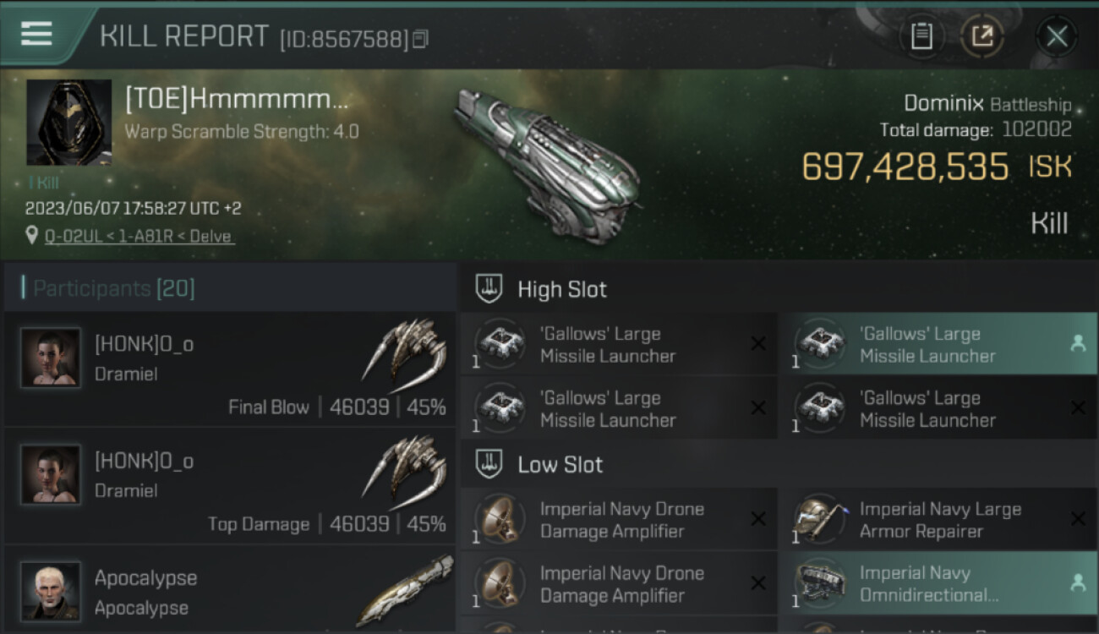Open the hamburger menu
This screenshot has width=1099, height=634.
tap(36, 35)
